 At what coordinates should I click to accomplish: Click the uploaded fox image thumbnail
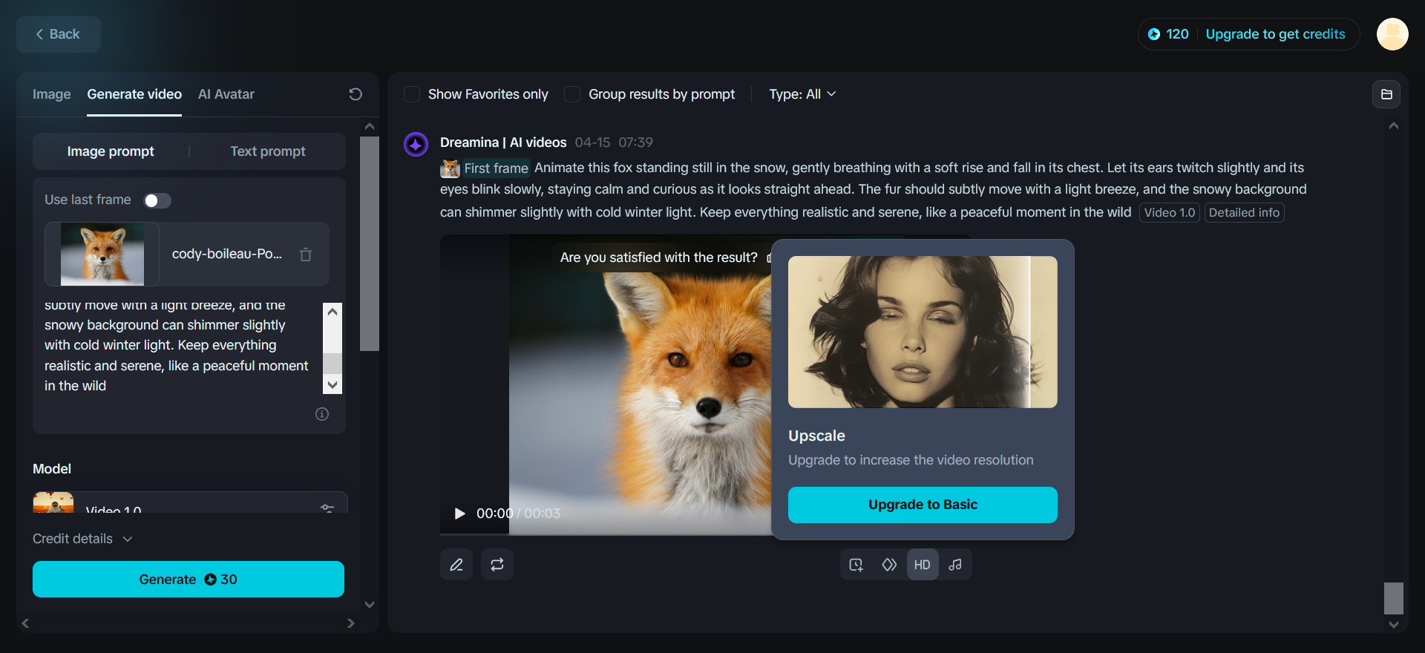pos(102,254)
